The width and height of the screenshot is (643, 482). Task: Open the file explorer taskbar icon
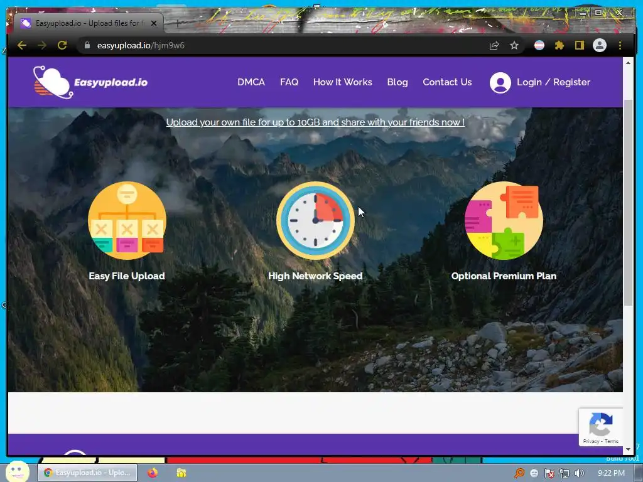pos(181,473)
